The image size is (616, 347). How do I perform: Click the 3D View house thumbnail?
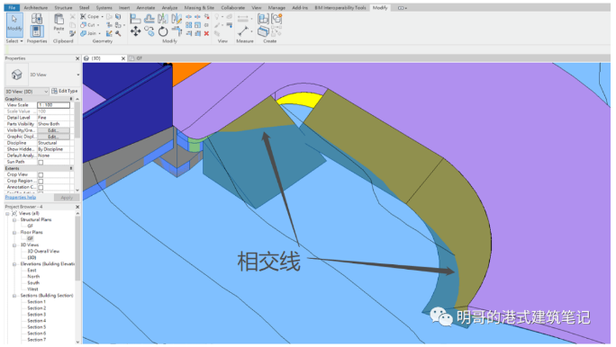point(17,75)
